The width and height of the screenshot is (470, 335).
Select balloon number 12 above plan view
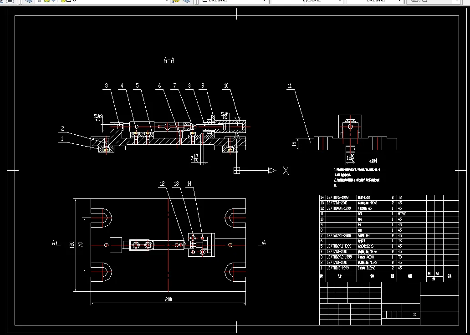pyautogui.click(x=162, y=184)
